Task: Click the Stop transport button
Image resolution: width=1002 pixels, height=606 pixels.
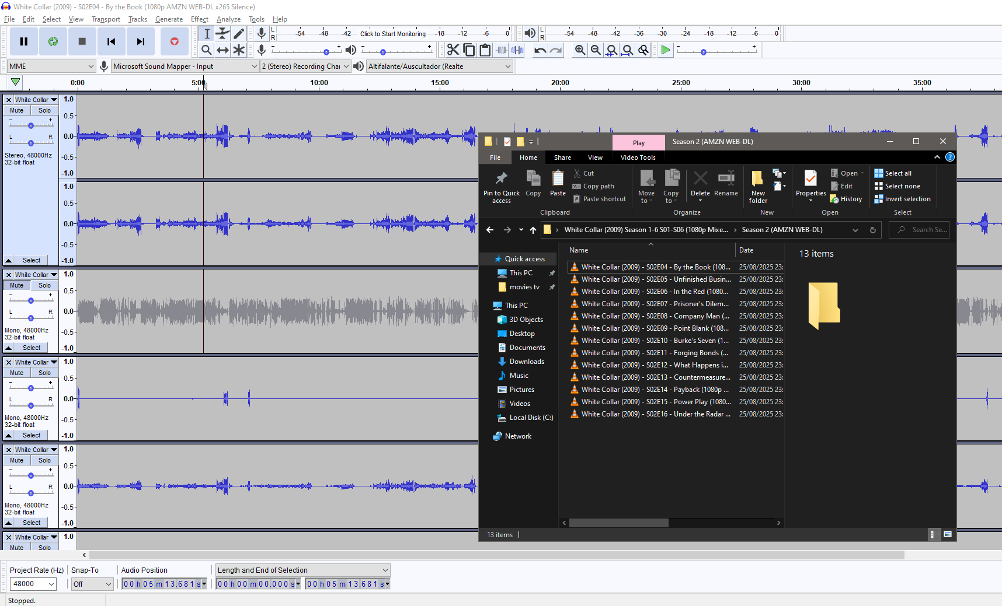Action: [x=82, y=41]
